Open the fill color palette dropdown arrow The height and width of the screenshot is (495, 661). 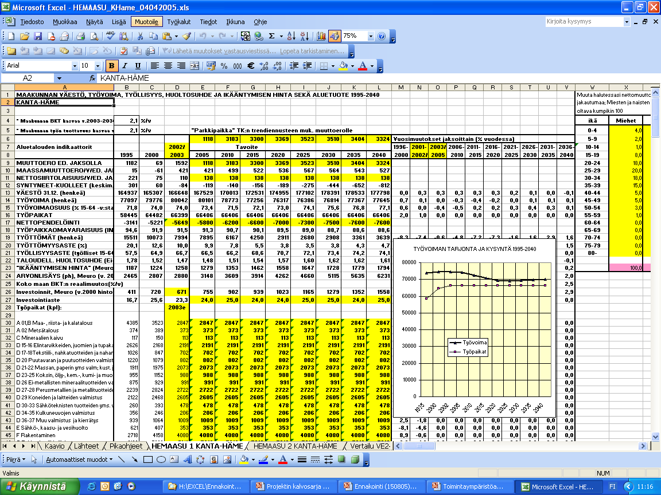pos(352,66)
